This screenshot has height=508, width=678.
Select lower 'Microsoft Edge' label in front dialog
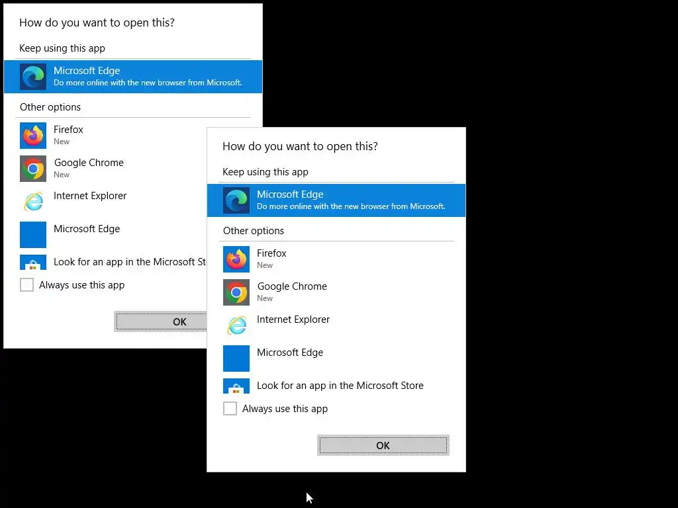[x=290, y=353]
